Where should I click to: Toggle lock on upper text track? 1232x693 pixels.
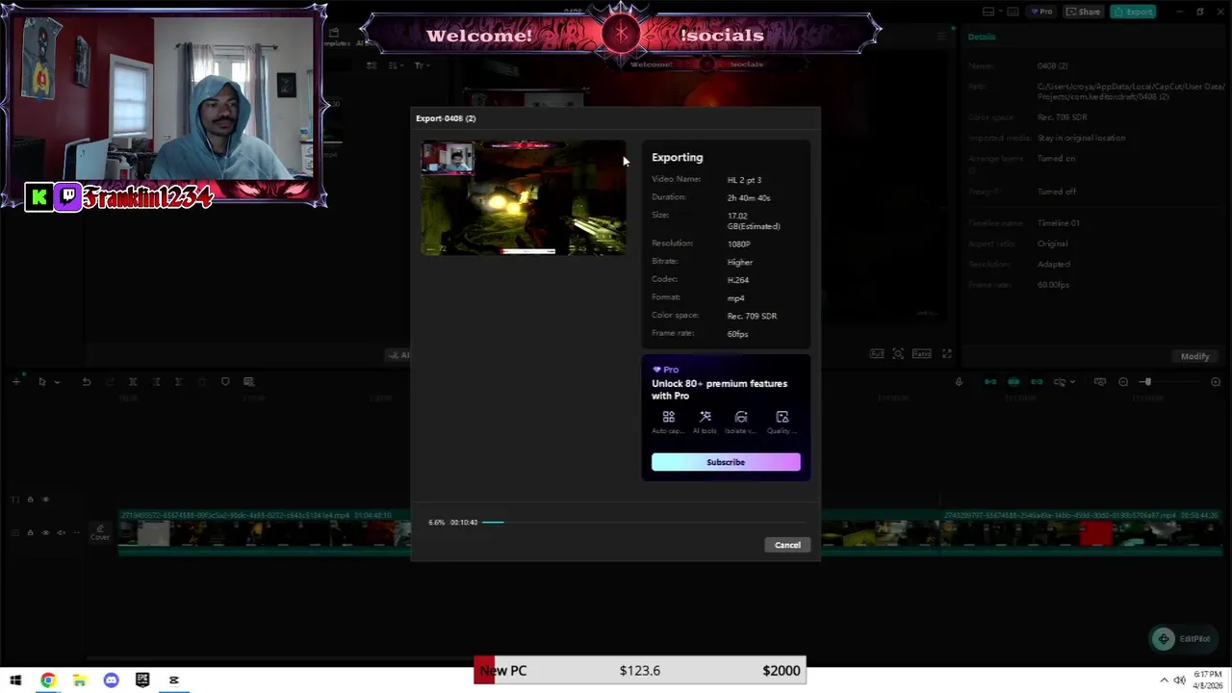(30, 500)
